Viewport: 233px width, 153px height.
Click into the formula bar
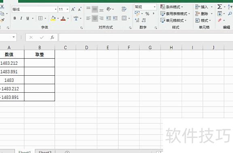pyautogui.click(x=146, y=37)
